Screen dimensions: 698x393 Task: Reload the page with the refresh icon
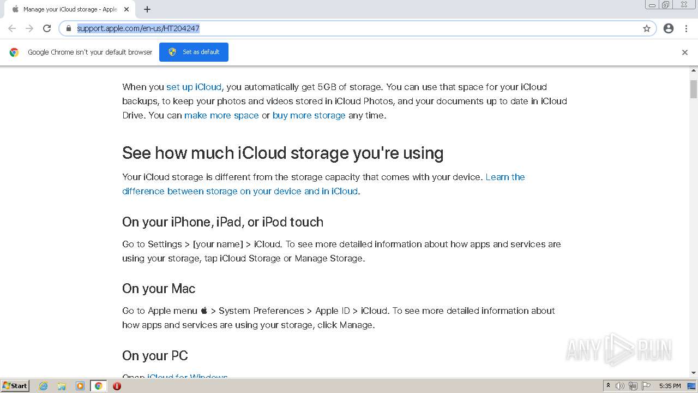(x=47, y=28)
